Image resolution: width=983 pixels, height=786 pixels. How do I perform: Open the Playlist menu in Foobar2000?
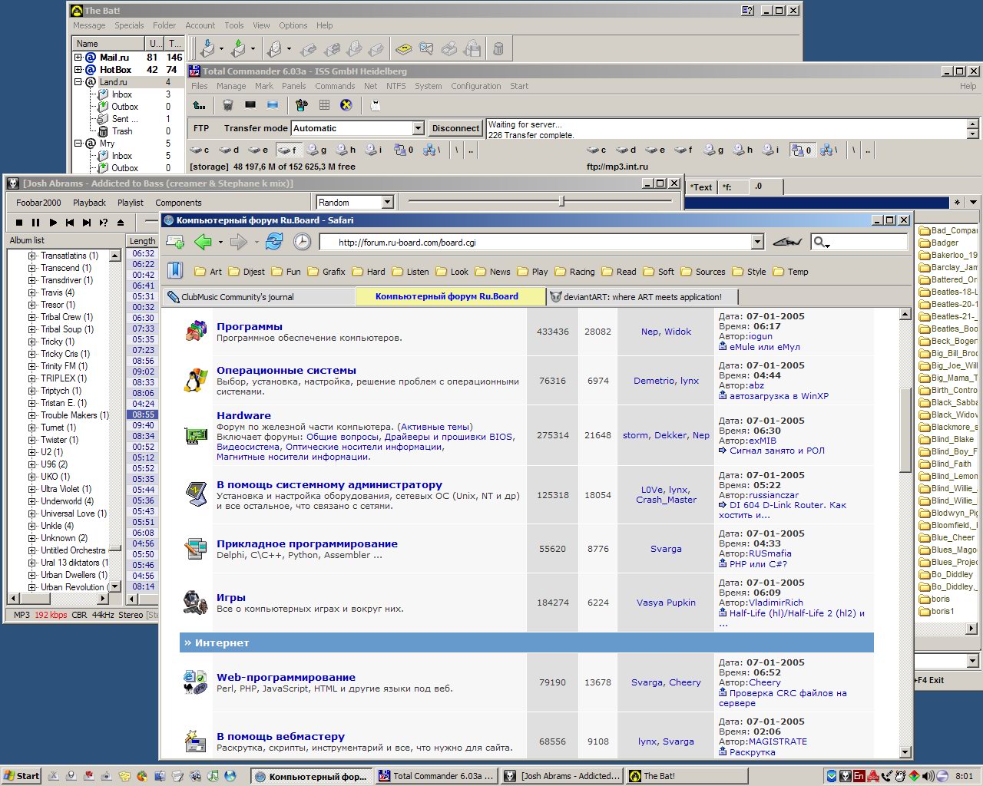(131, 203)
